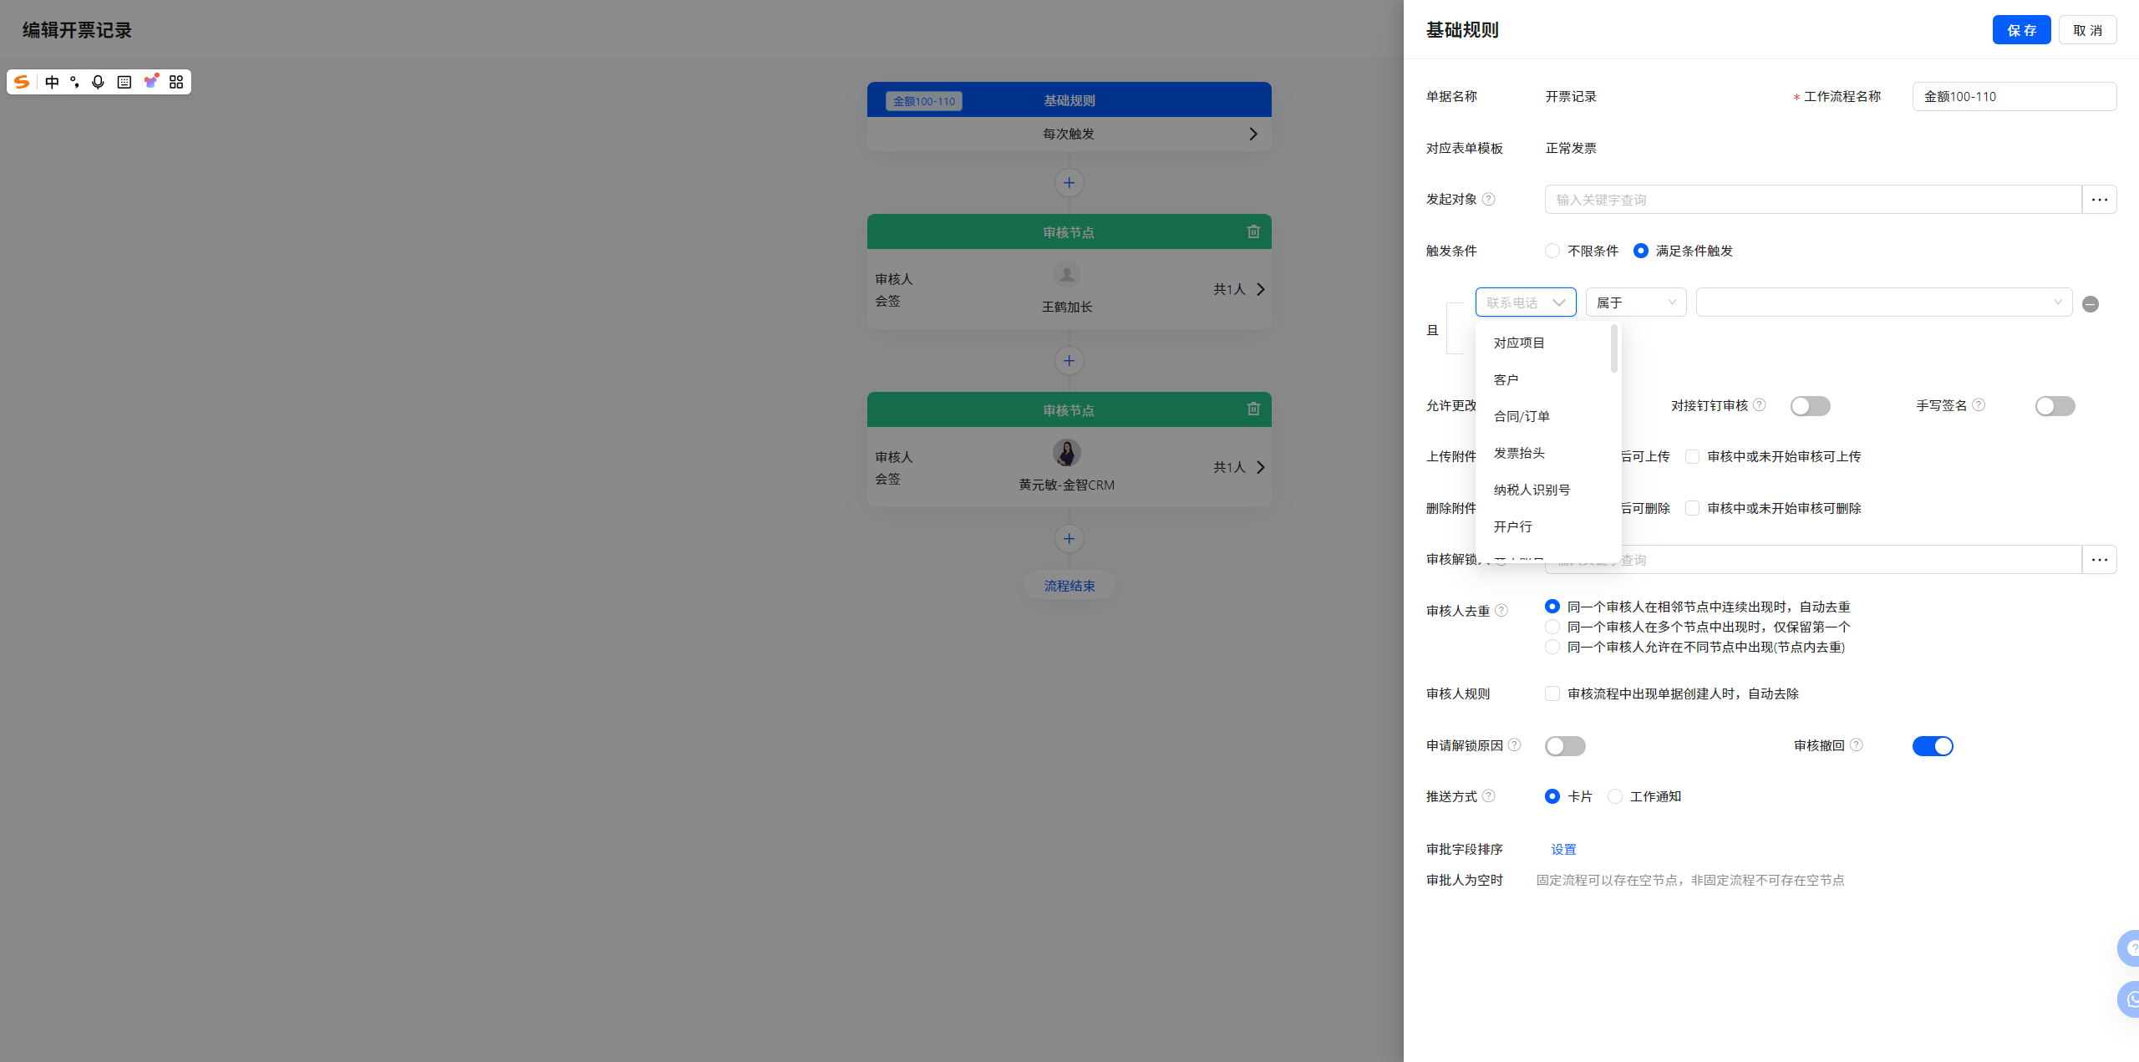Choose 发票抬头 from the field list
Screen dimensions: 2139x1062
pyautogui.click(x=1519, y=453)
